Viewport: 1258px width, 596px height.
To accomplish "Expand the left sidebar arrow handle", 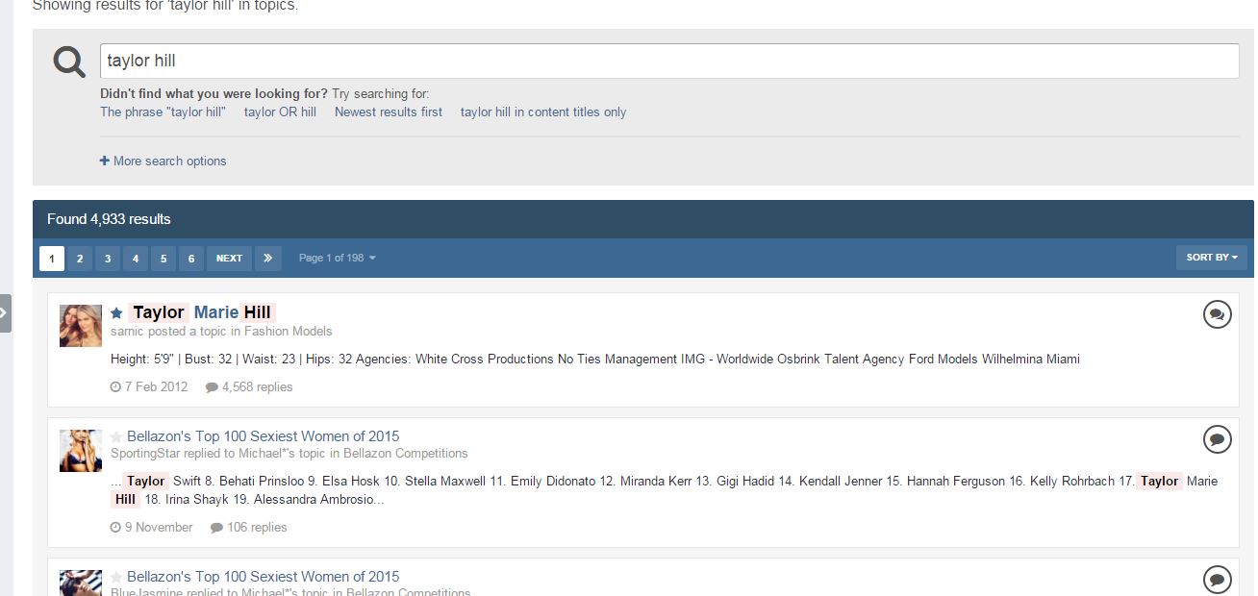I will pyautogui.click(x=5, y=313).
